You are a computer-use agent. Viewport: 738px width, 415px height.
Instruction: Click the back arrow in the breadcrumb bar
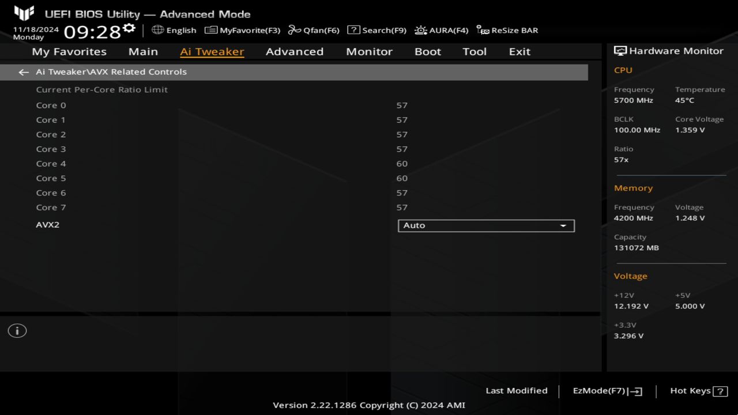coord(24,72)
